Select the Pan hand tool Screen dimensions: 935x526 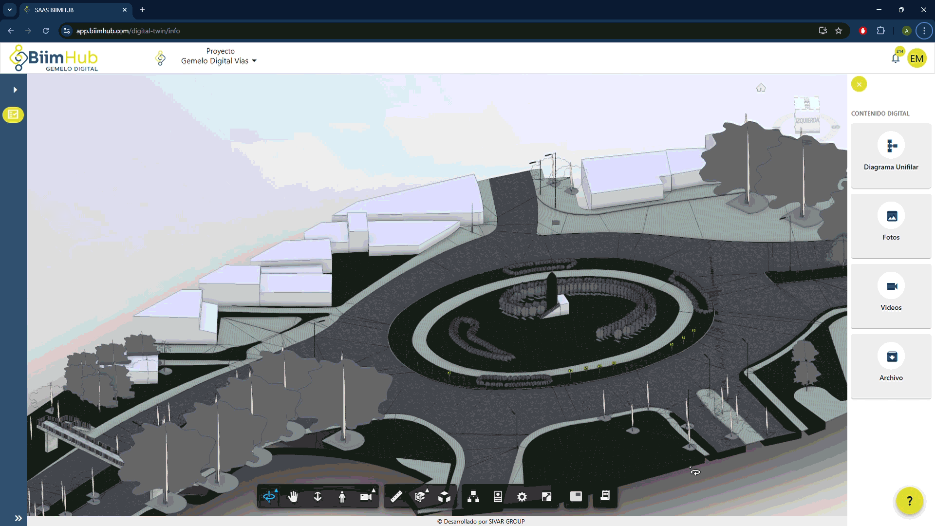[x=293, y=496]
